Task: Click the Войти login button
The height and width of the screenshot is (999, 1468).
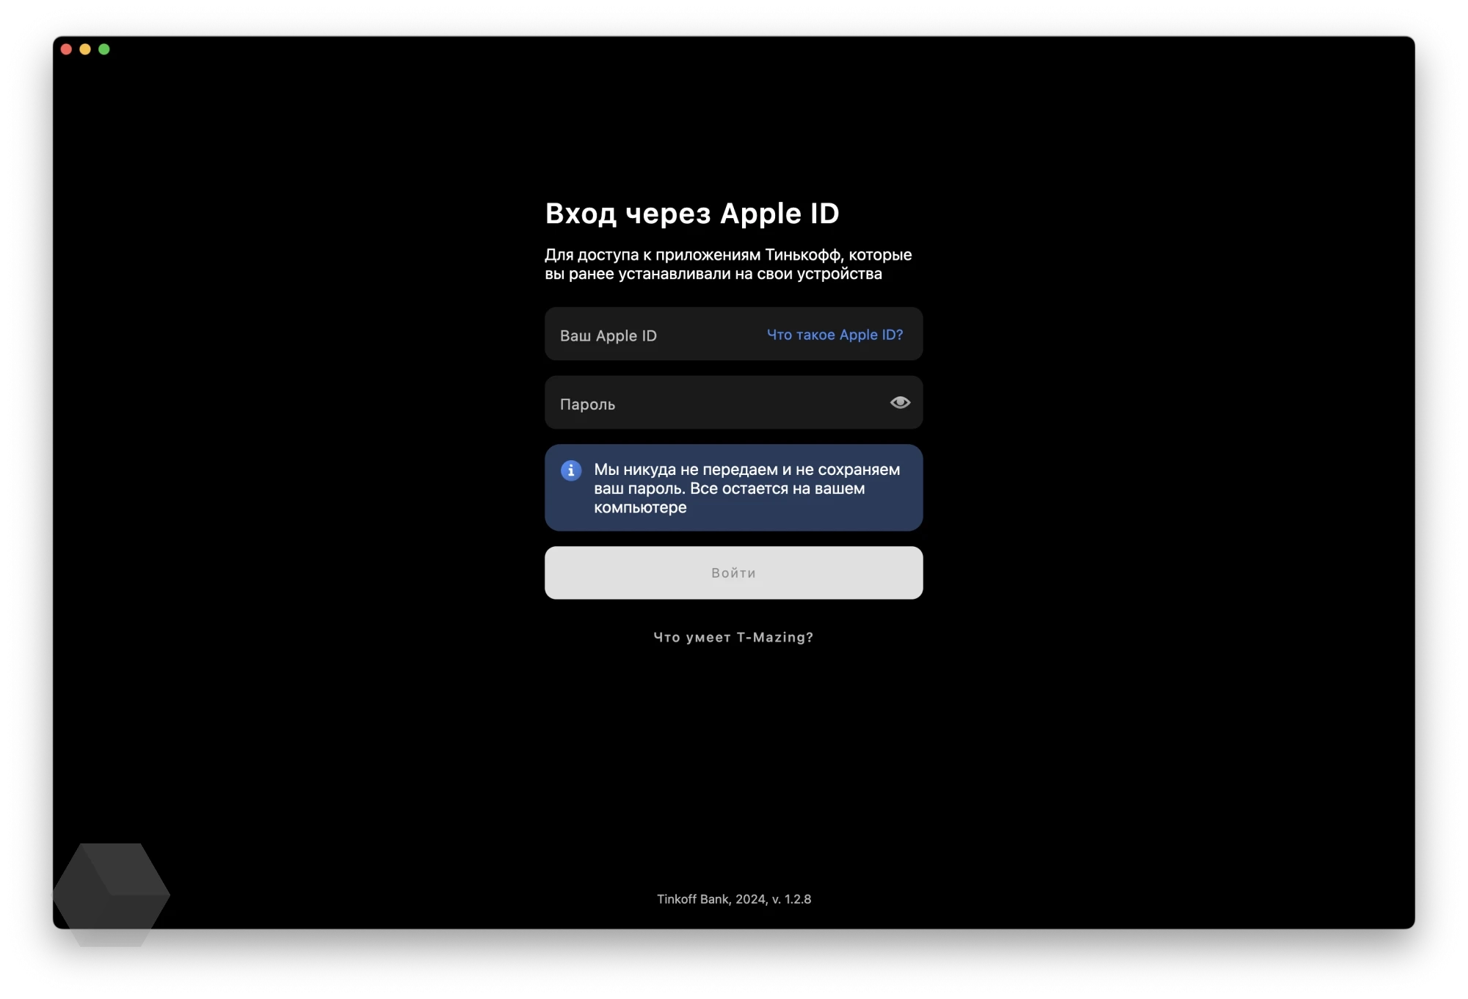Action: (x=733, y=573)
